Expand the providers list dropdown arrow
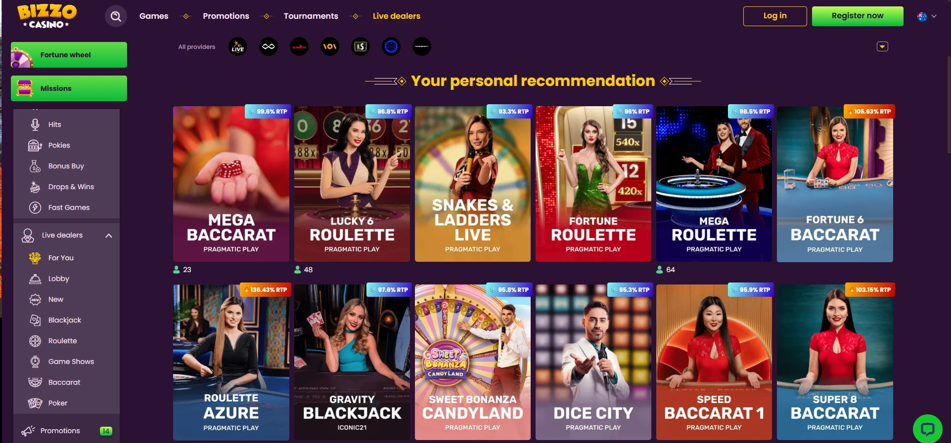This screenshot has width=951, height=443. coord(882,46)
